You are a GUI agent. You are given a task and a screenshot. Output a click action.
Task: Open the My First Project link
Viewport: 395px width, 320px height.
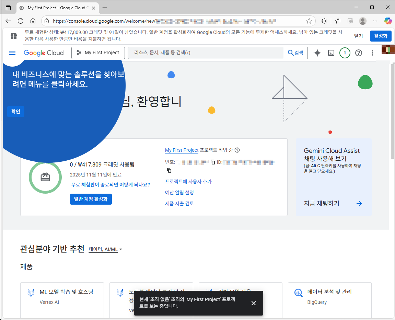[x=182, y=150]
